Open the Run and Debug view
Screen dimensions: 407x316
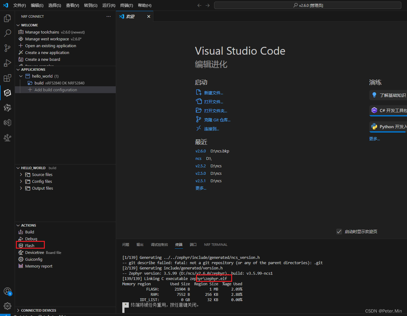pos(7,63)
